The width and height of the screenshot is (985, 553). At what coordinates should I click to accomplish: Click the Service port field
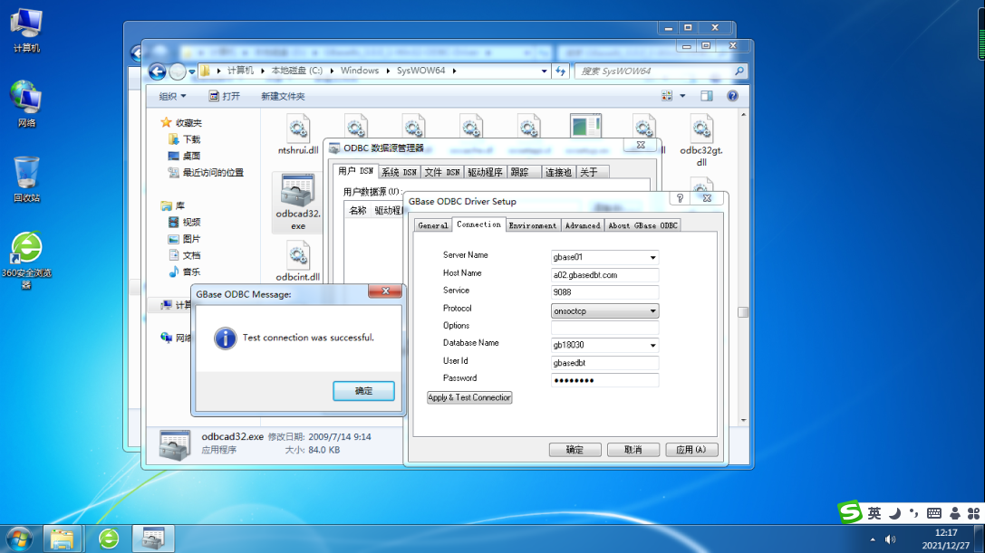tap(604, 291)
